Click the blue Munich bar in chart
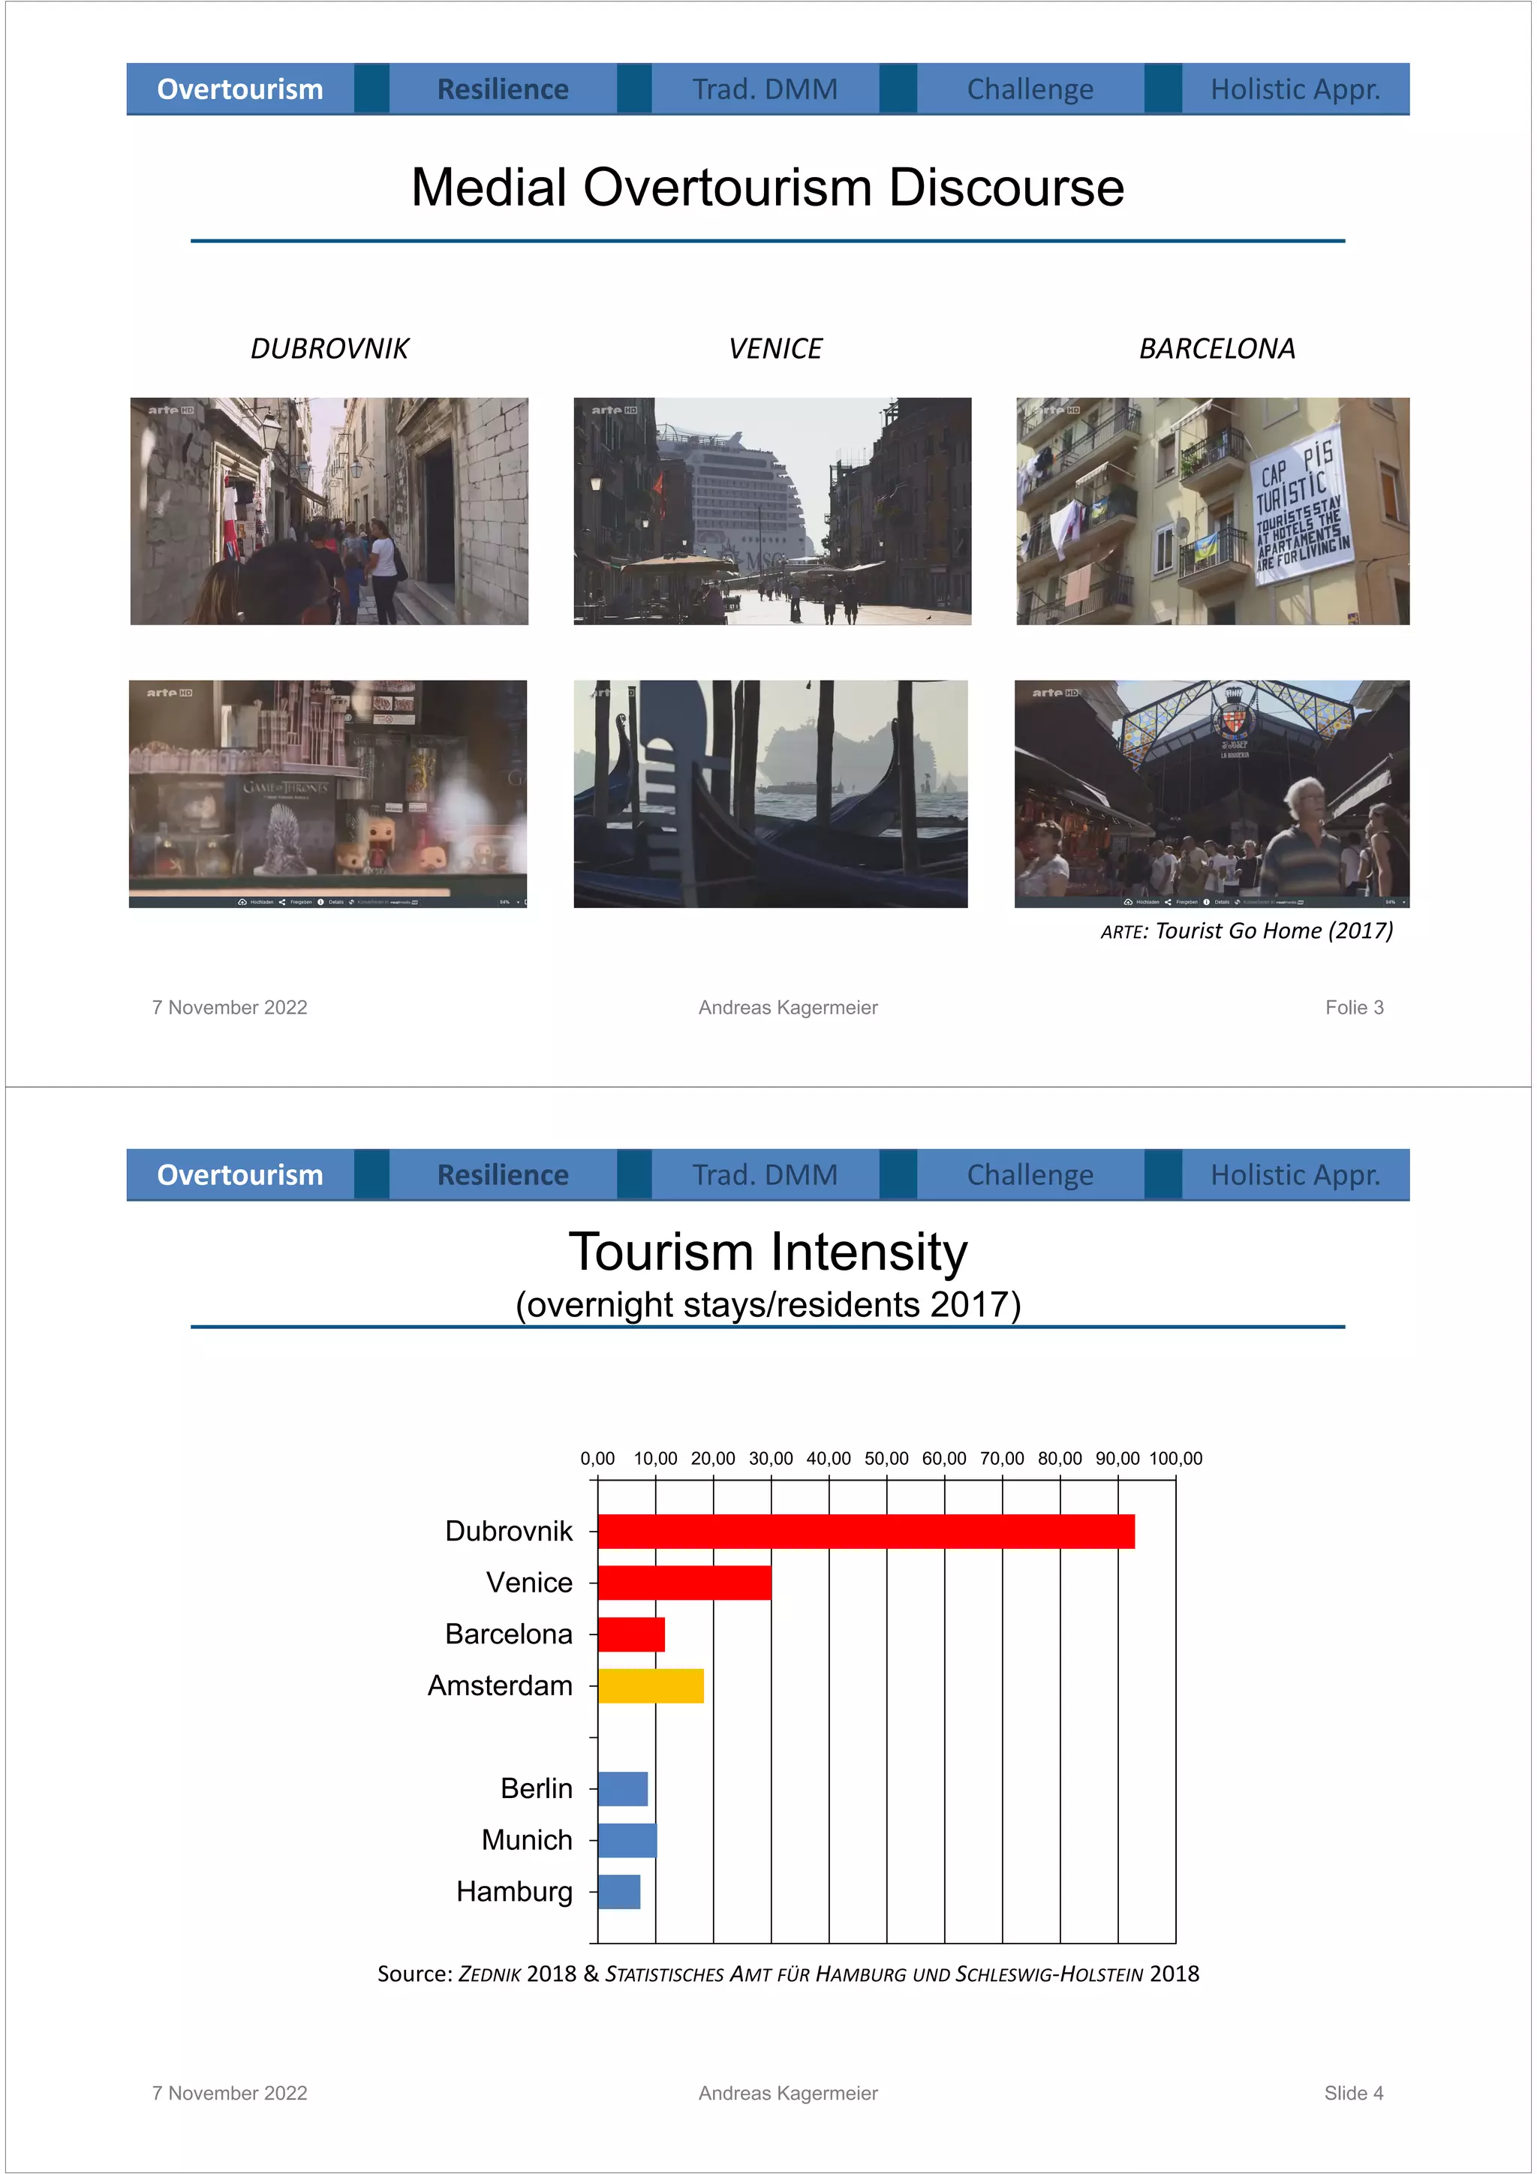Screen dimensions: 1537x2174 (x=627, y=1840)
